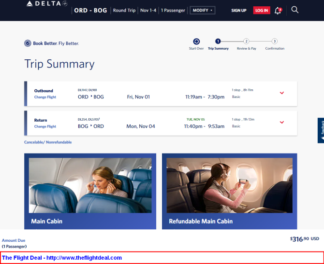Click Change Flight under Return

[x=45, y=126]
